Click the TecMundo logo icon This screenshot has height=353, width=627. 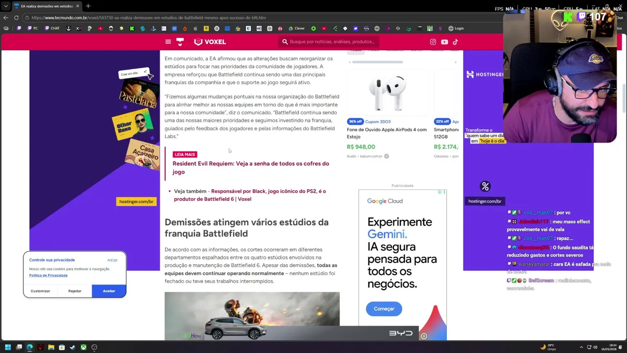pos(180,42)
